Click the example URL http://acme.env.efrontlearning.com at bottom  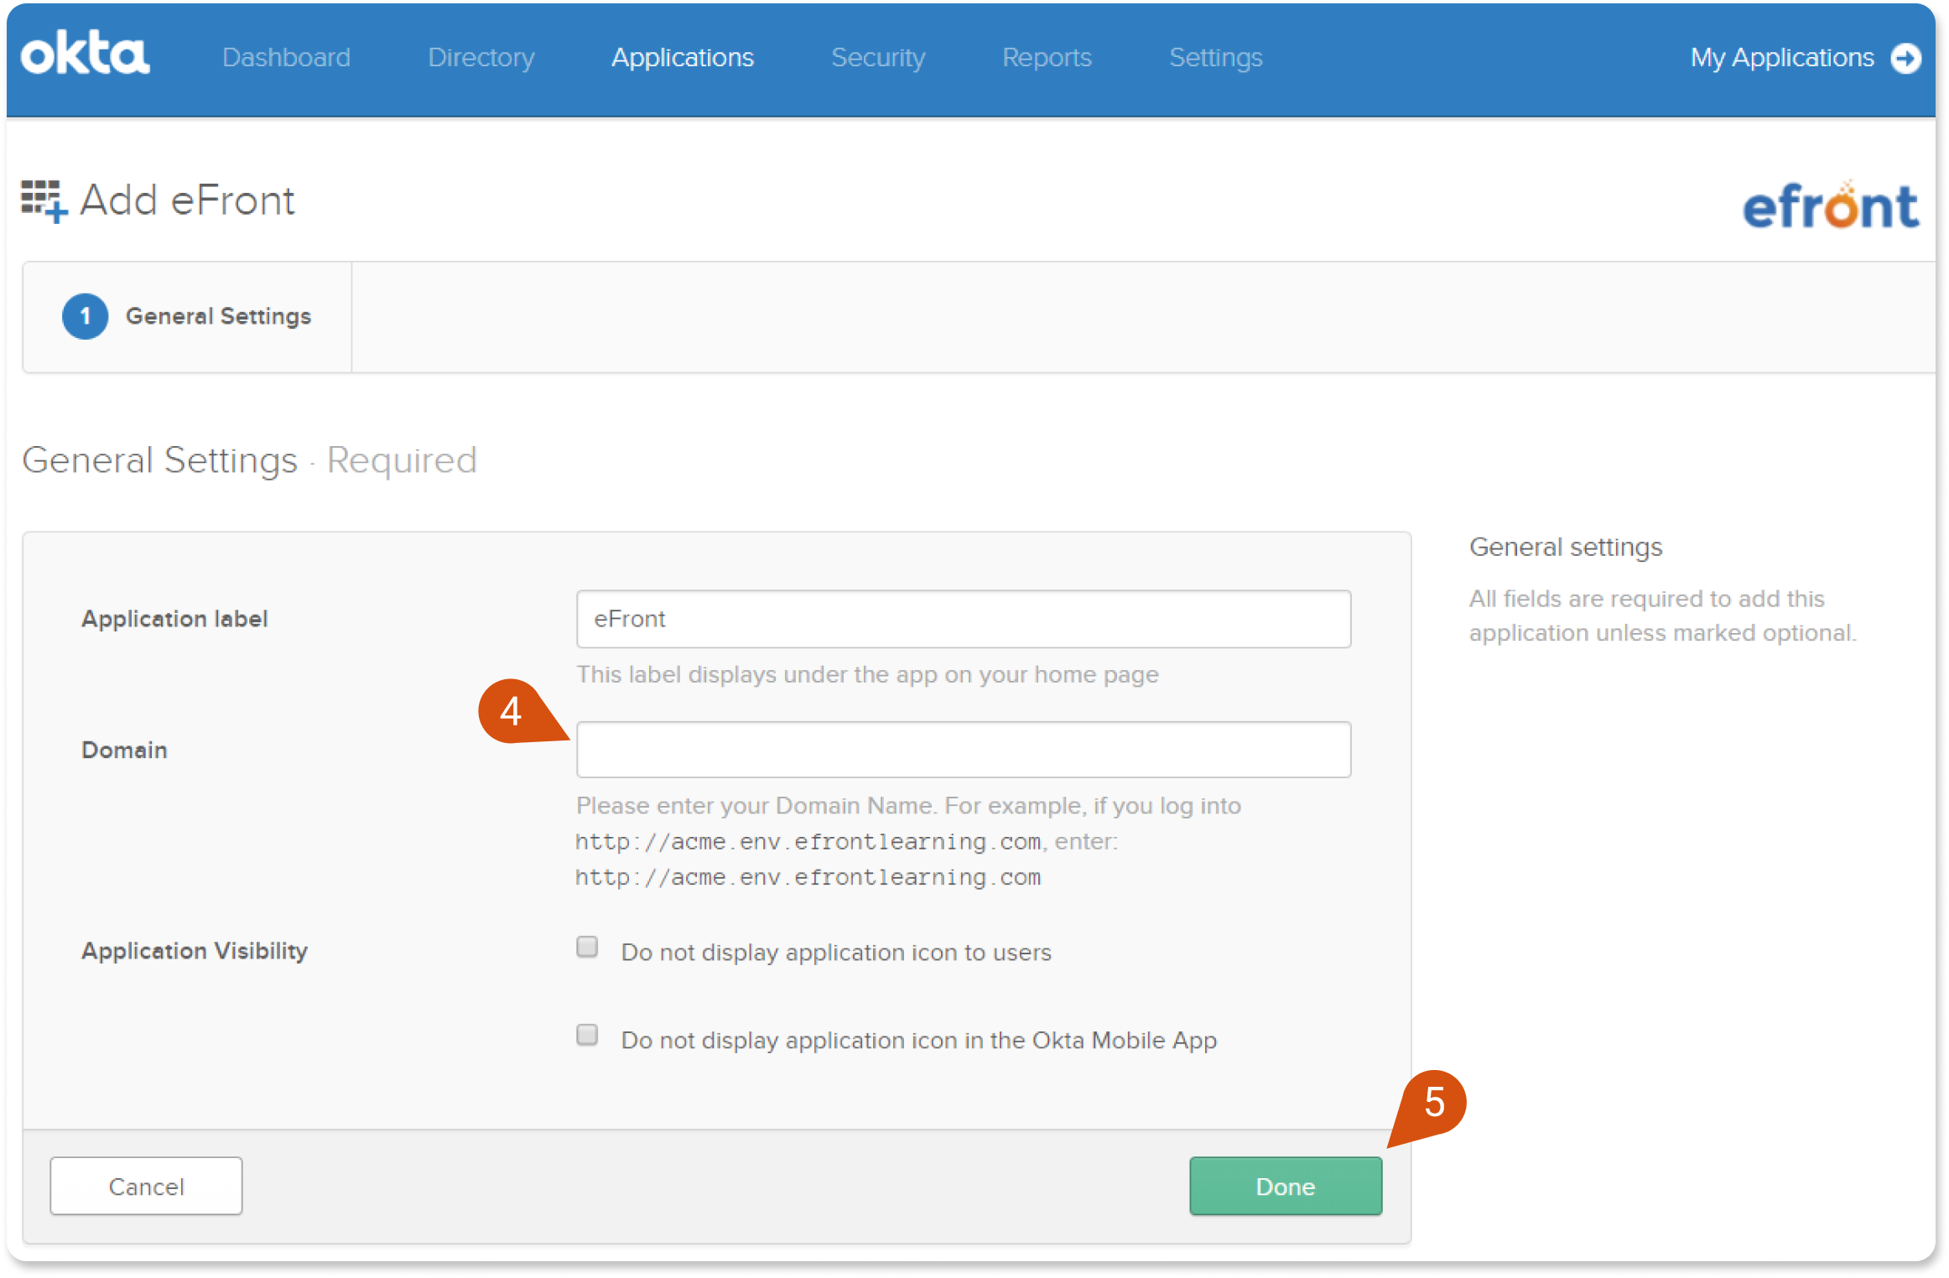coord(808,877)
